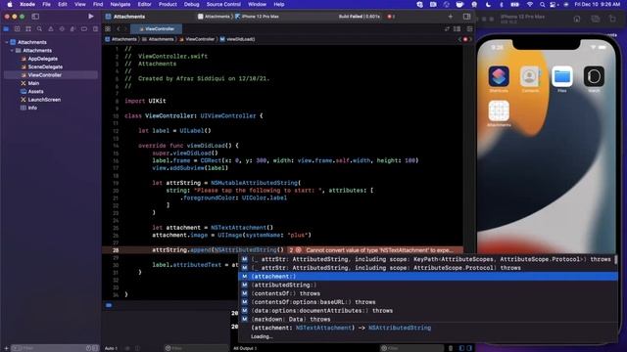This screenshot has width=627, height=352.
Task: Open LaunchScreen storyboard in navigator
Action: coord(44,100)
